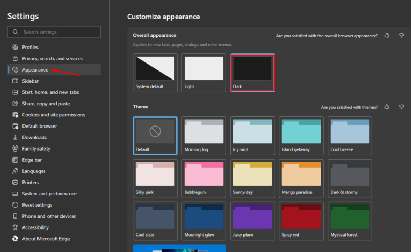Open About Microsoft Edge page
411x252 pixels.
(x=54, y=239)
